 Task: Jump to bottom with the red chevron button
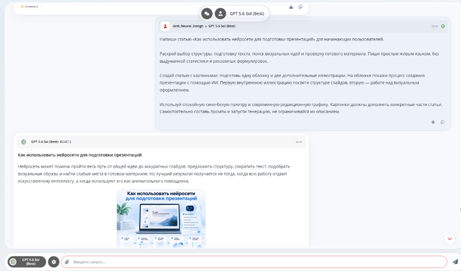[449, 239]
